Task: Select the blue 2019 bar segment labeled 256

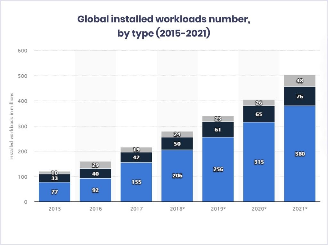Action: click(x=218, y=169)
